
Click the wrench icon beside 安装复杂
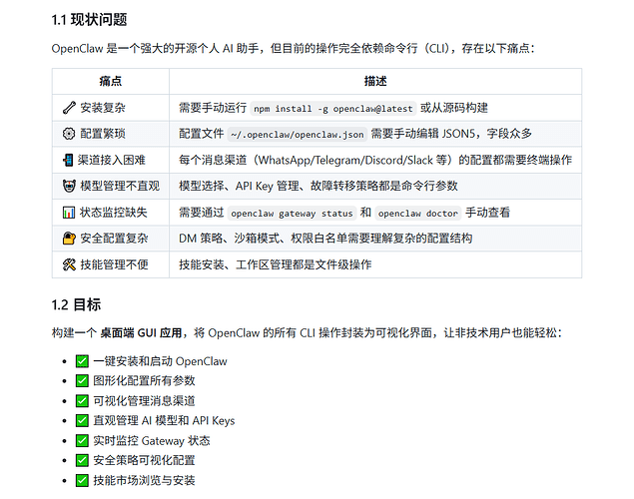click(69, 108)
